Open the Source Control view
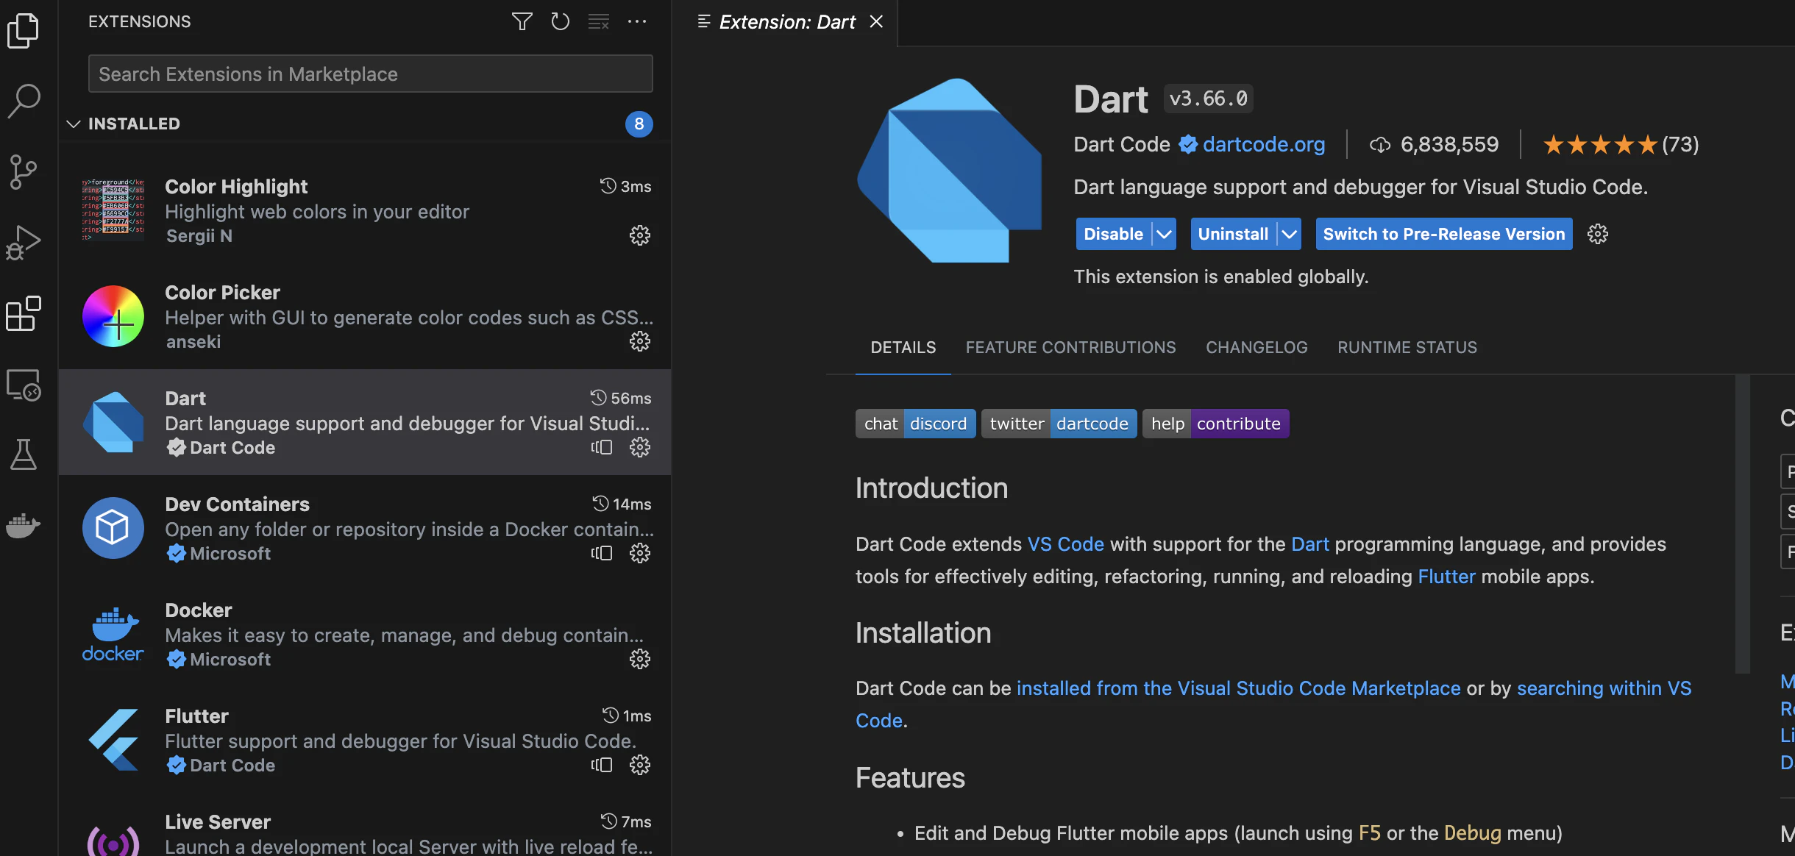 click(24, 171)
